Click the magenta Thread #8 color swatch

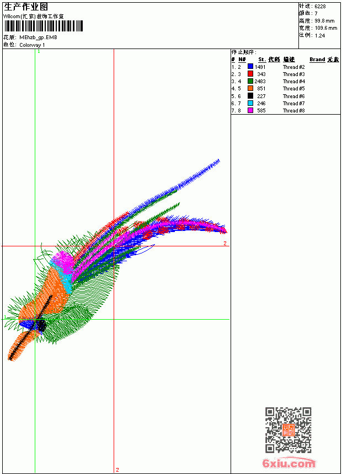pyautogui.click(x=250, y=110)
